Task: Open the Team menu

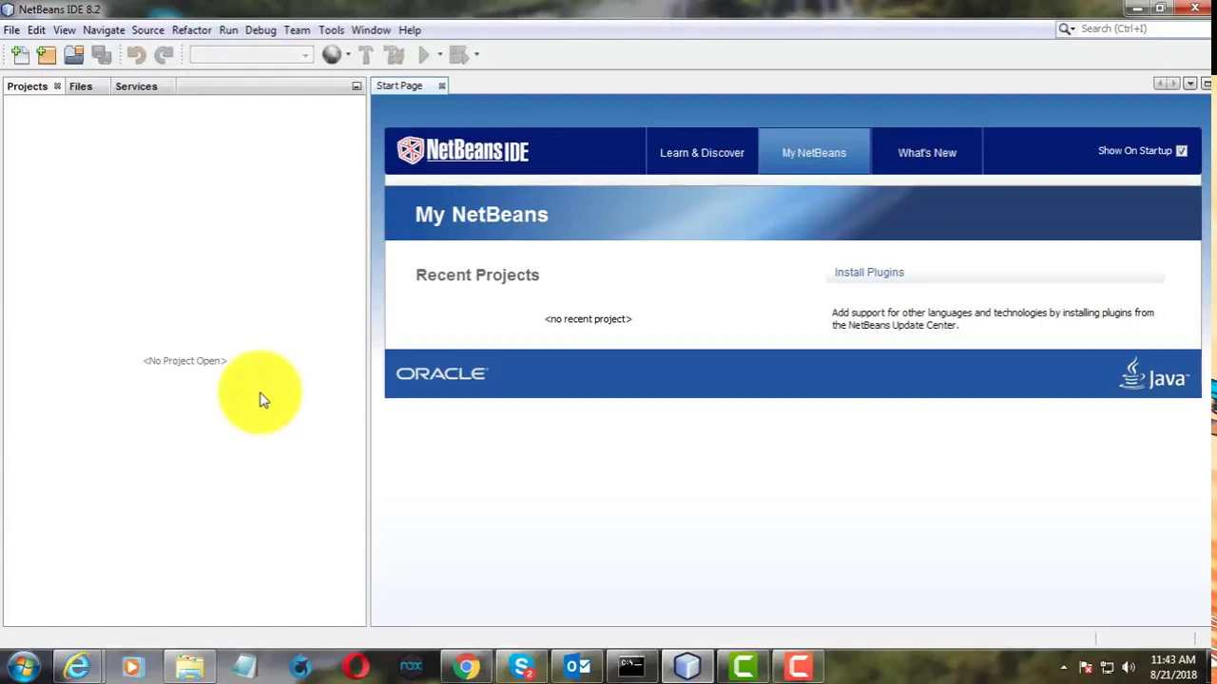Action: tap(297, 29)
